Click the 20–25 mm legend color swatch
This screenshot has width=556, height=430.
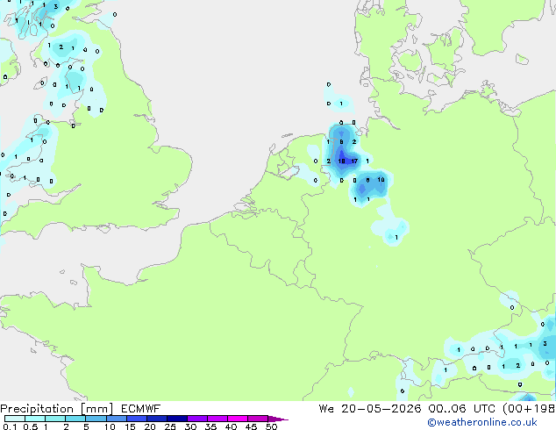click(x=157, y=419)
